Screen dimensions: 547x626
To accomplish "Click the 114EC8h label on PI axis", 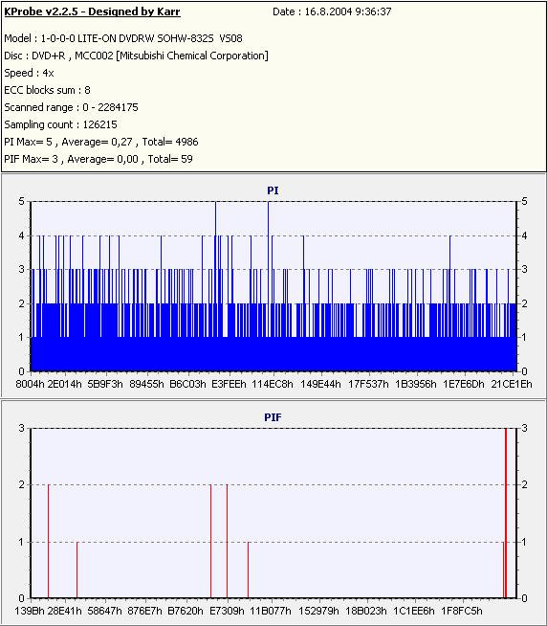I will [273, 384].
